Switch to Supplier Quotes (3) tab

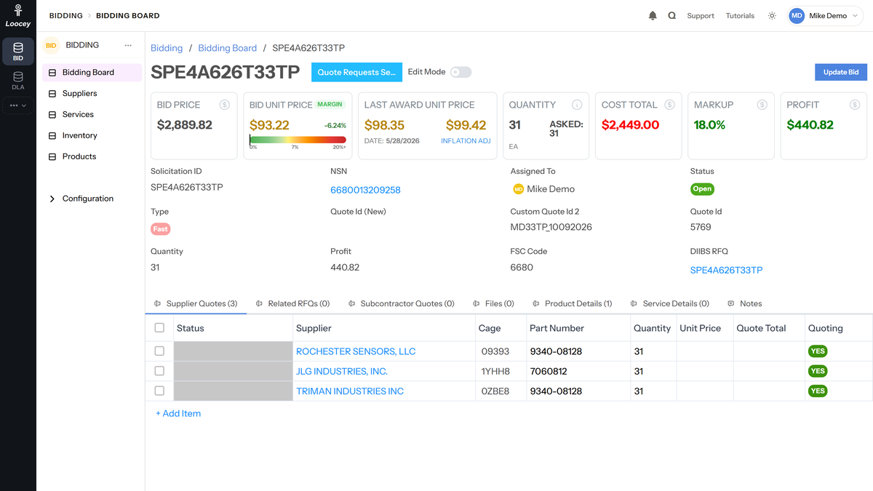[196, 303]
